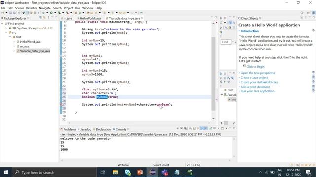Click the Debug bug toolbar icon

(43, 13)
